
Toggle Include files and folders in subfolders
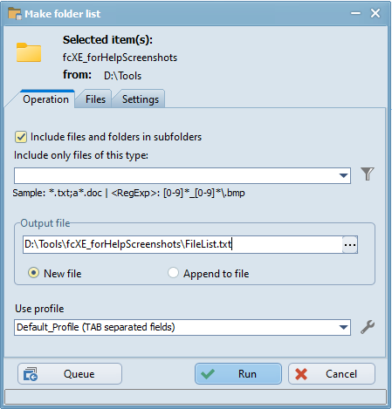tap(21, 137)
